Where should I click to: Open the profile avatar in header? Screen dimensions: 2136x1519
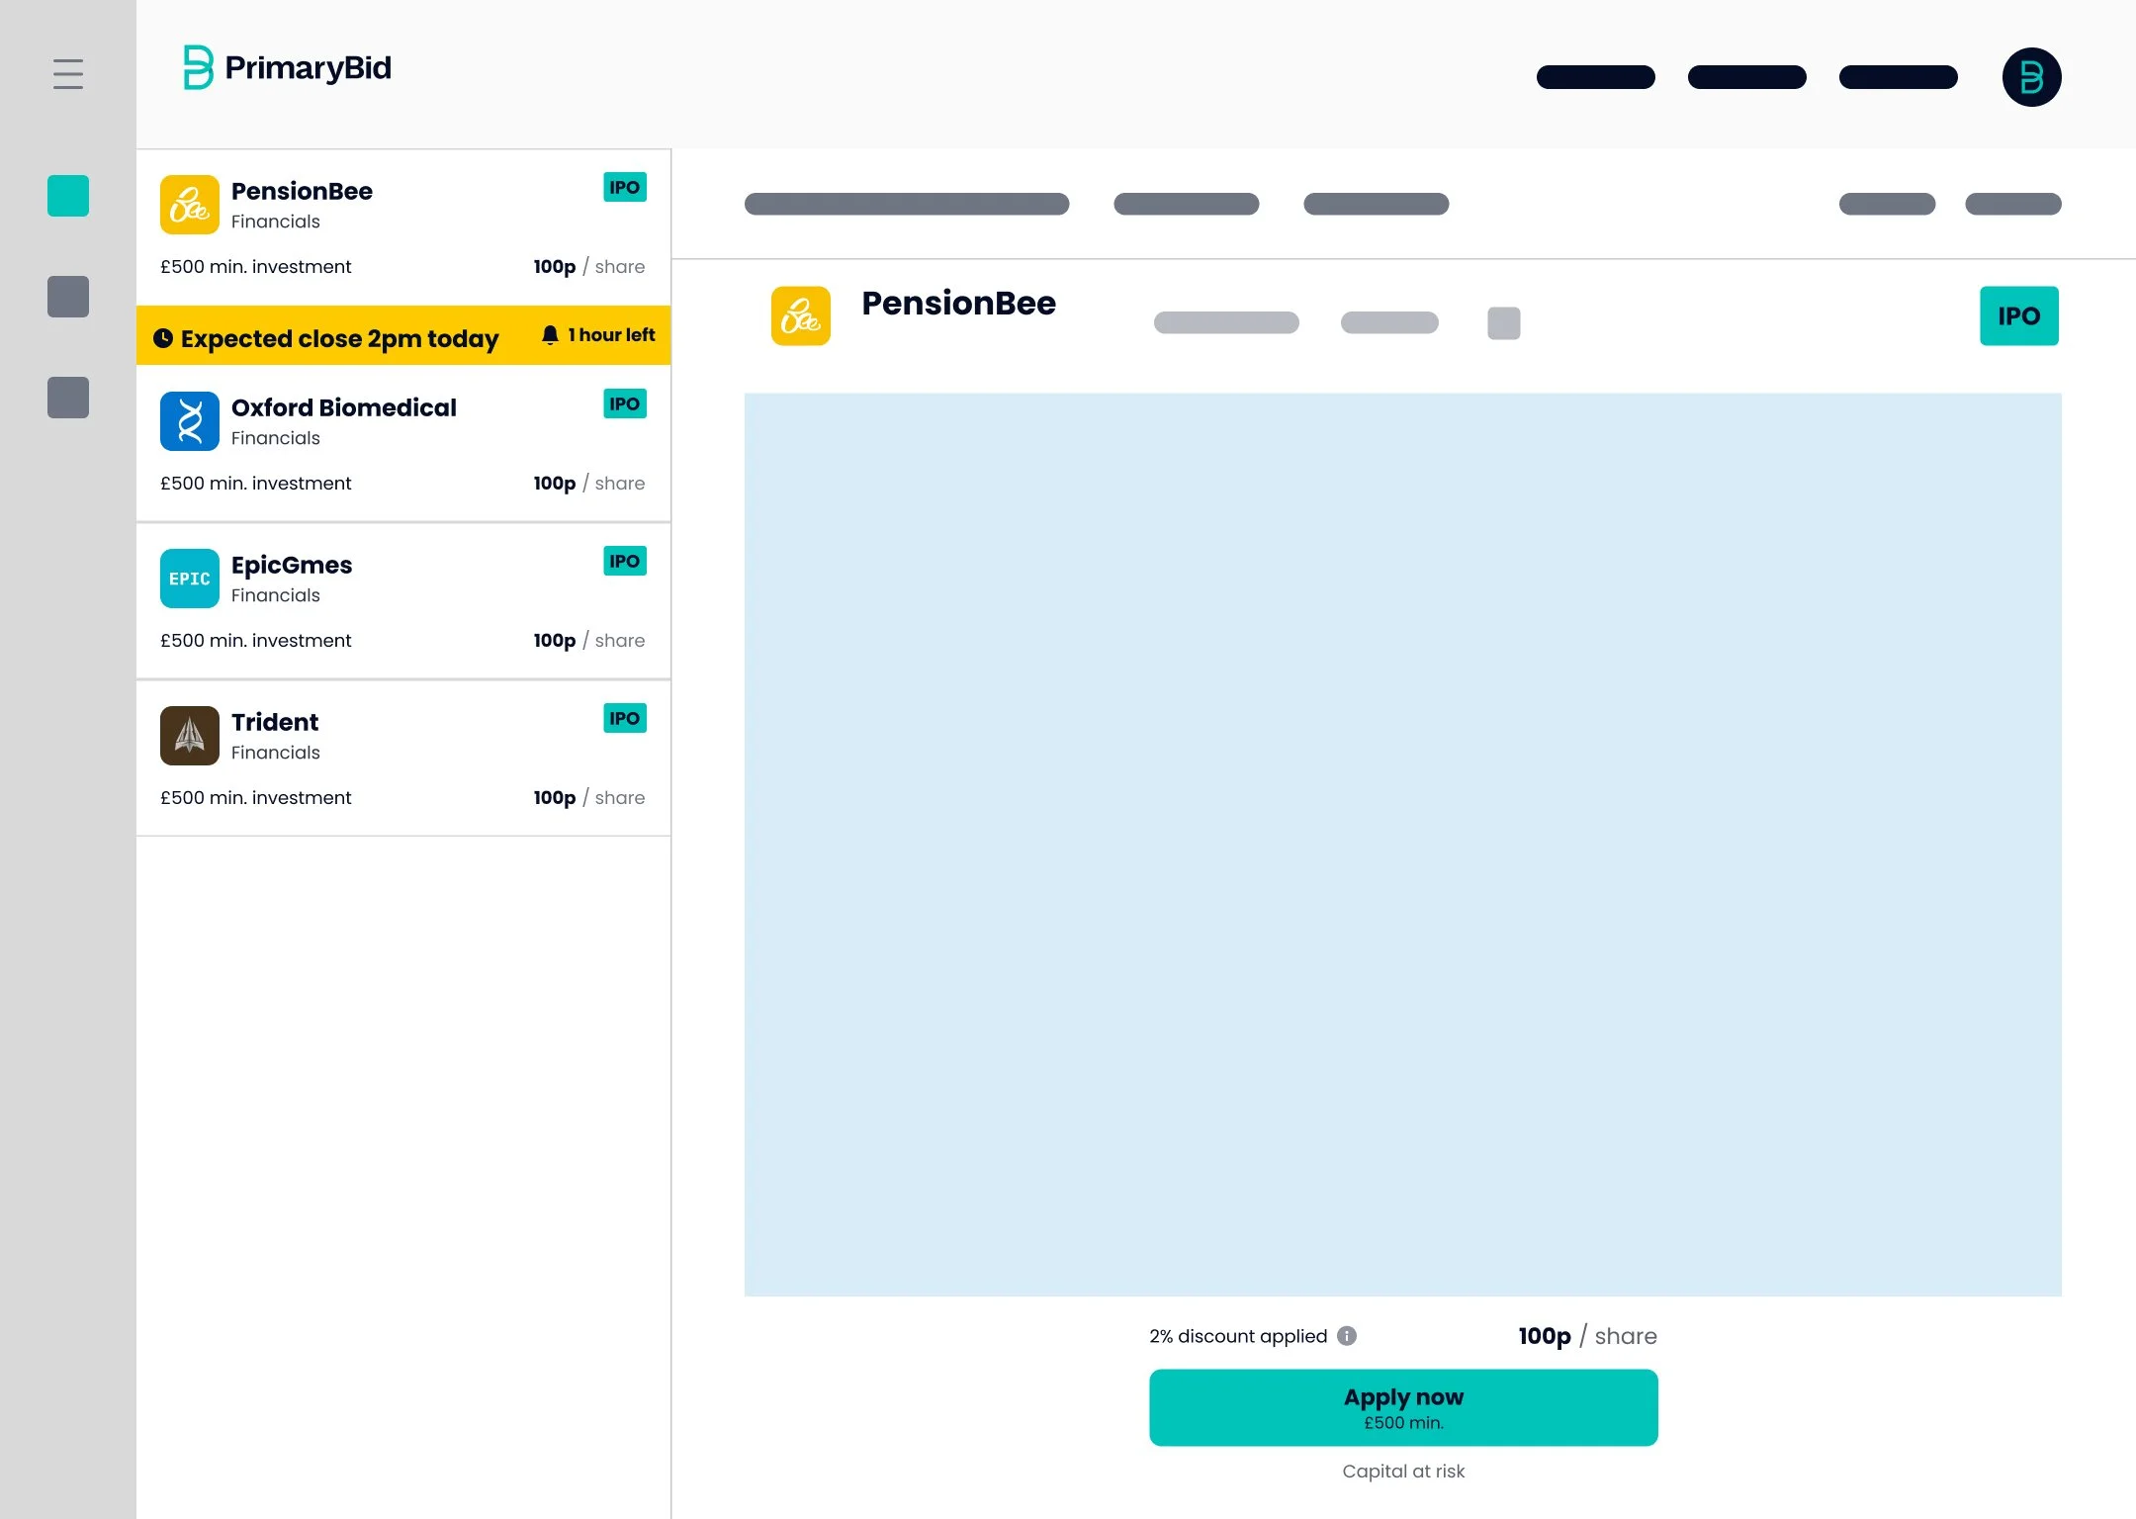pos(2031,77)
